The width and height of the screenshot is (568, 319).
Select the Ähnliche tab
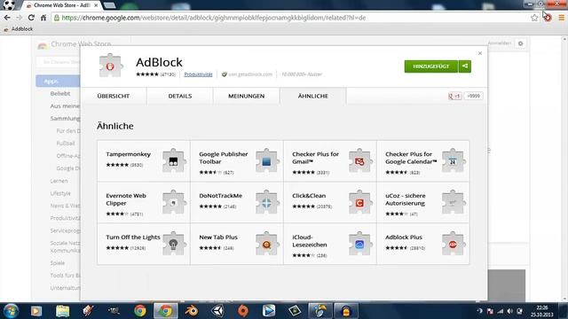pyautogui.click(x=313, y=96)
